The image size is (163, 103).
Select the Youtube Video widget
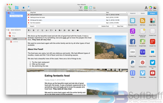point(152,73)
